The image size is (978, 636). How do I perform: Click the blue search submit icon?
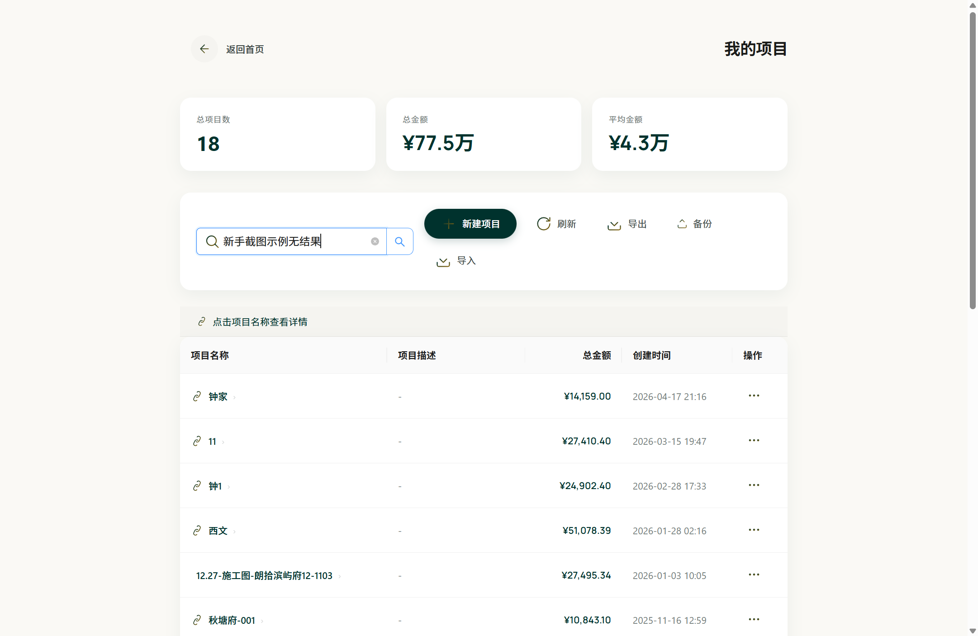pyautogui.click(x=400, y=241)
